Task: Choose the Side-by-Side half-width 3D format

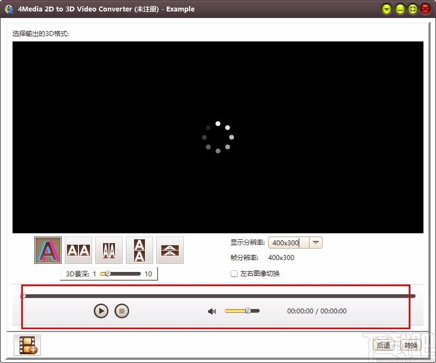Action: (109, 250)
